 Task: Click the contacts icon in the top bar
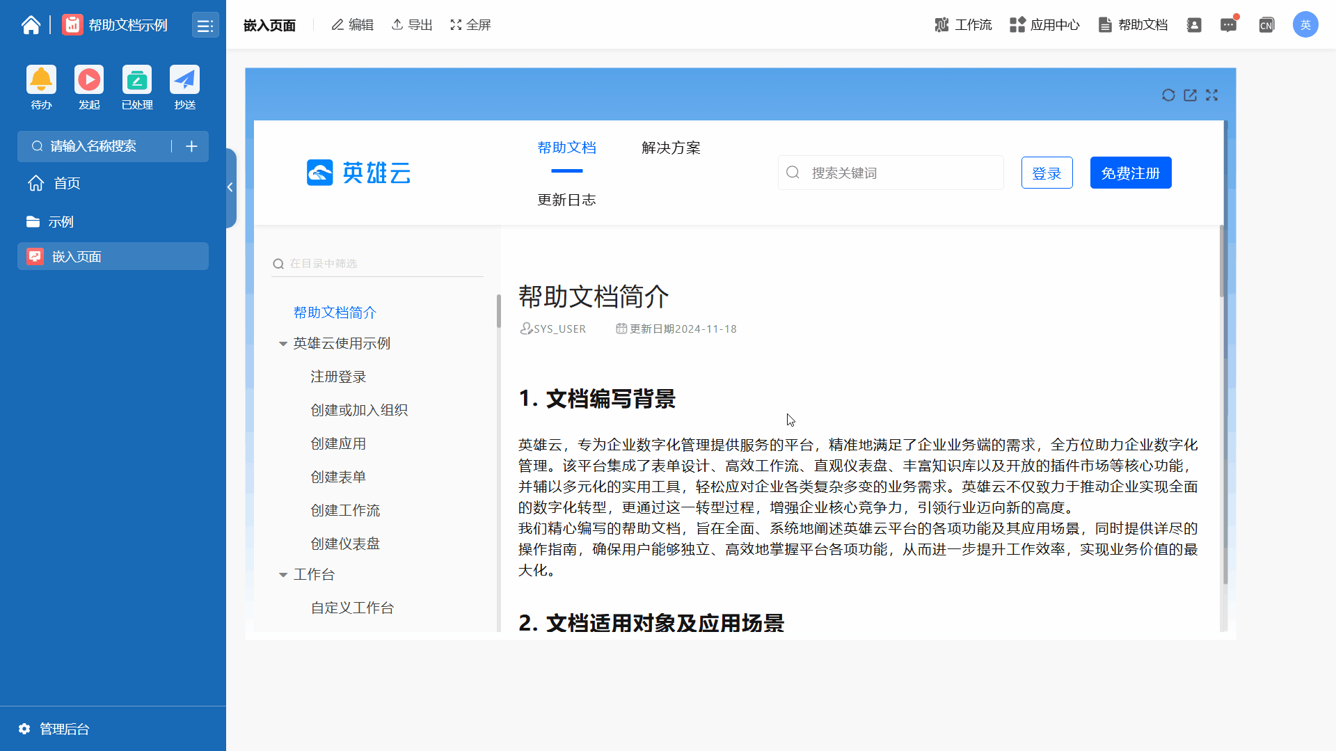pos(1194,25)
